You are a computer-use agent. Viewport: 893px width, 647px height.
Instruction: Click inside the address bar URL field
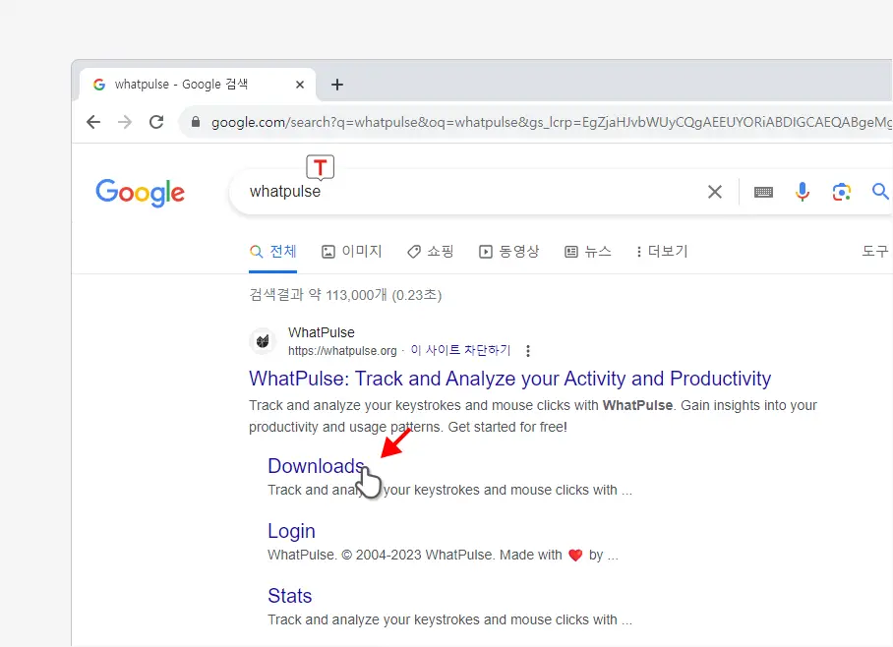point(492,122)
